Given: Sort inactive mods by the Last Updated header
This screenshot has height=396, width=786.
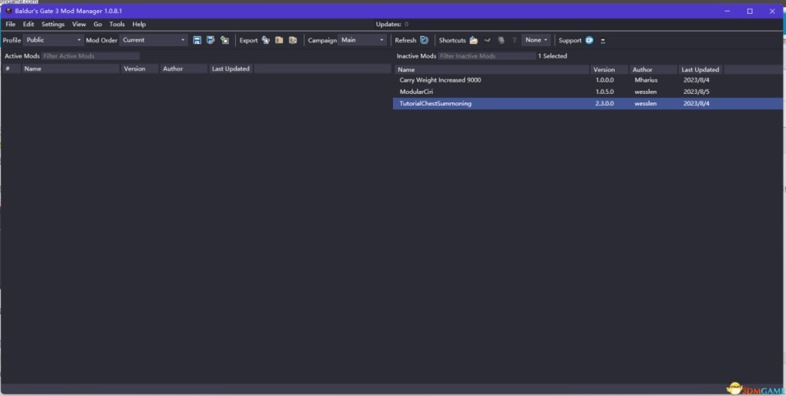Looking at the screenshot, I should [700, 69].
